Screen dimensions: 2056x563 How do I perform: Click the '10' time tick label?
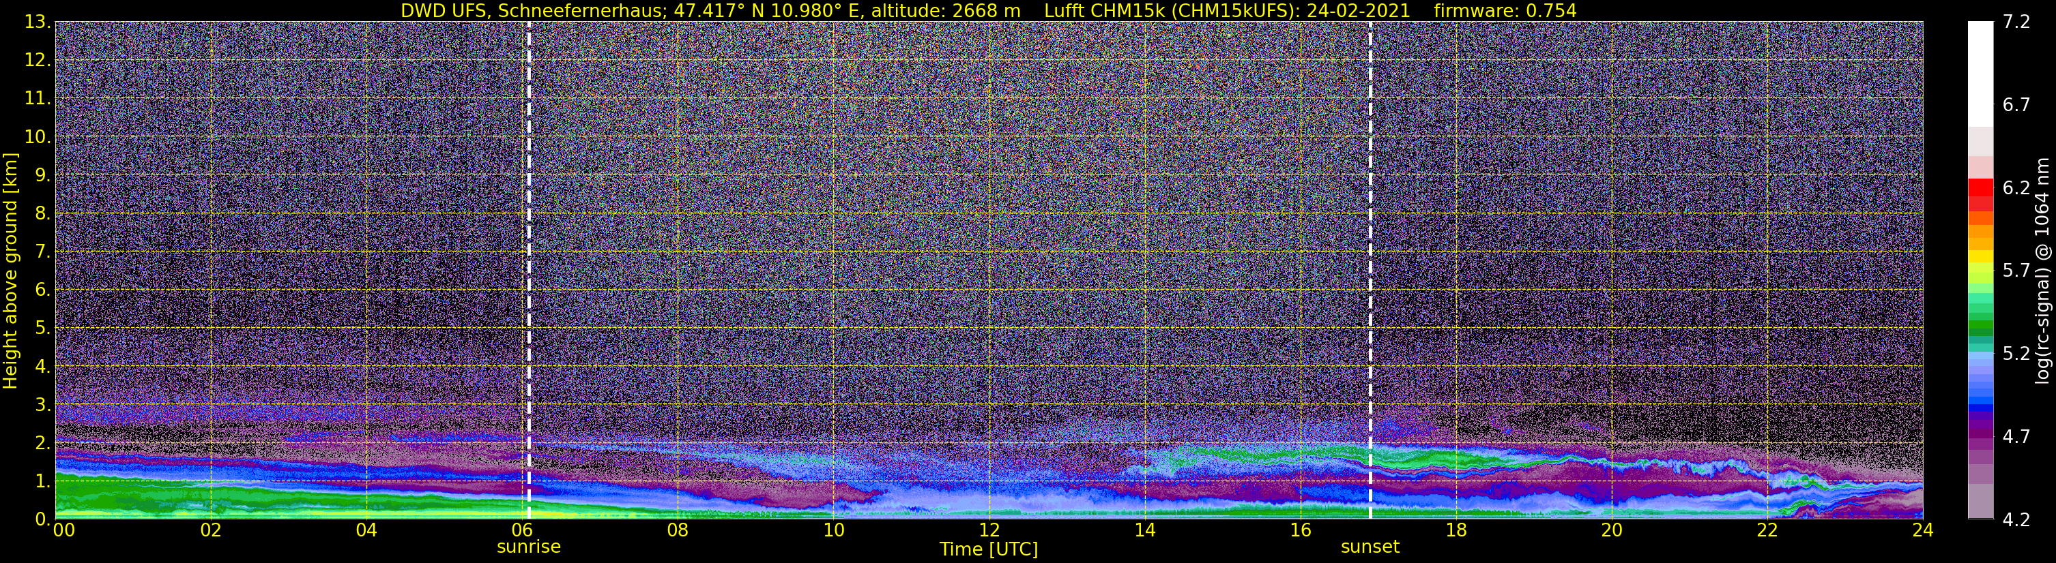click(833, 530)
